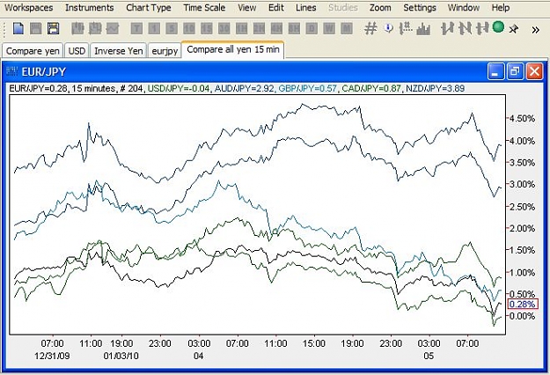Open the grayed Studies menu

343,8
